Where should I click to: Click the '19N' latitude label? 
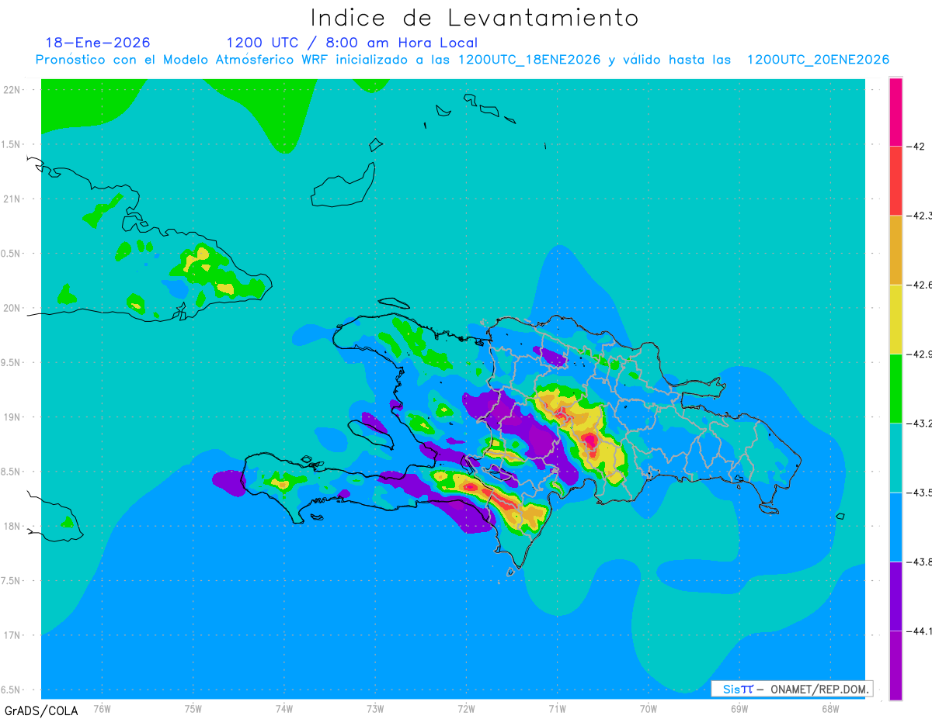click(13, 417)
